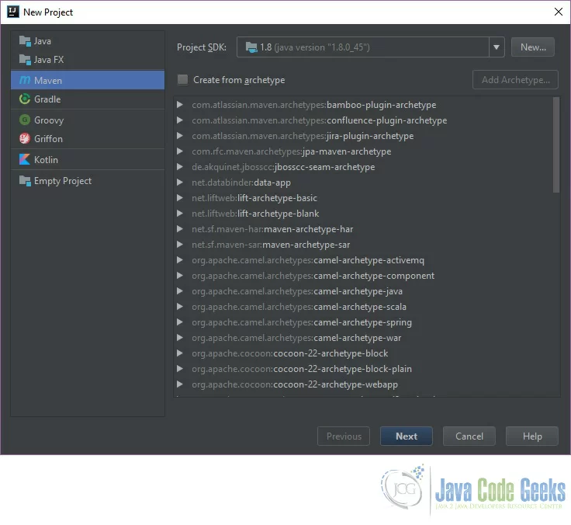Expand camel-archetype-activemq node
The height and width of the screenshot is (525, 571).
[x=180, y=260]
